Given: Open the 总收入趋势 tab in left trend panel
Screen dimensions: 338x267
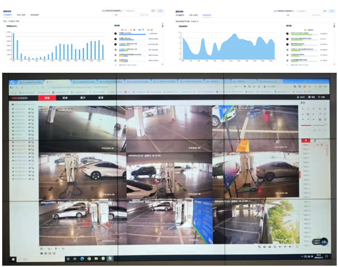Looking at the screenshot, I should coord(21,15).
